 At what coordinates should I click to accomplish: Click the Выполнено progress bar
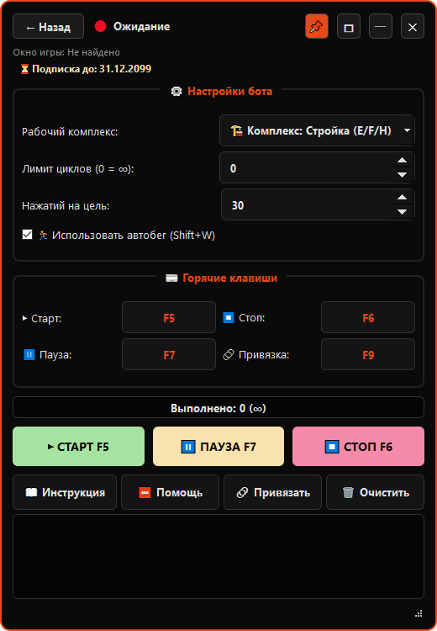coord(218,408)
